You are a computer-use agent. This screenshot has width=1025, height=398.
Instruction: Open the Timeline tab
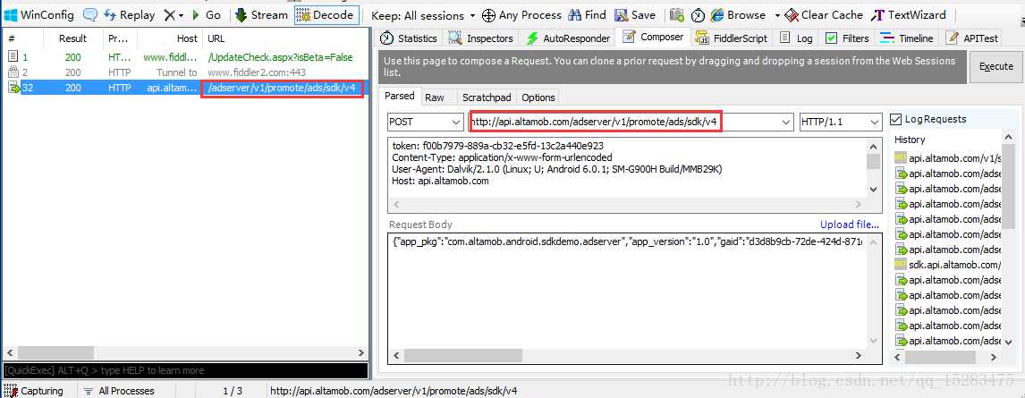907,38
